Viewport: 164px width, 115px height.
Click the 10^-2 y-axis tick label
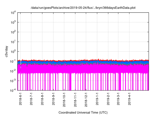click(13, 71)
